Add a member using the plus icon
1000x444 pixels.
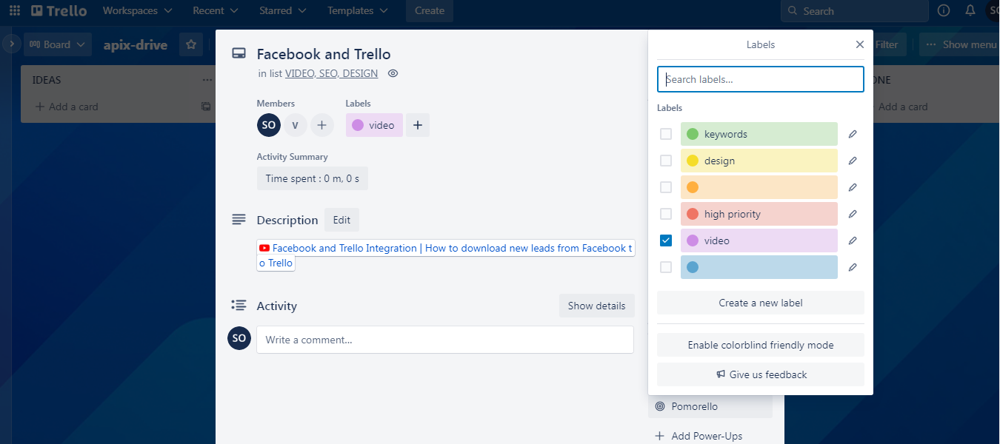coord(321,125)
